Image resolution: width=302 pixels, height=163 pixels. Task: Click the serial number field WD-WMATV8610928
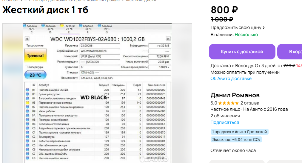100,51
